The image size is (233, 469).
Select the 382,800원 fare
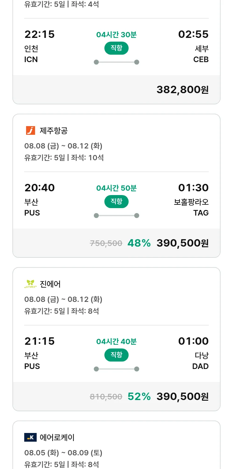182,90
